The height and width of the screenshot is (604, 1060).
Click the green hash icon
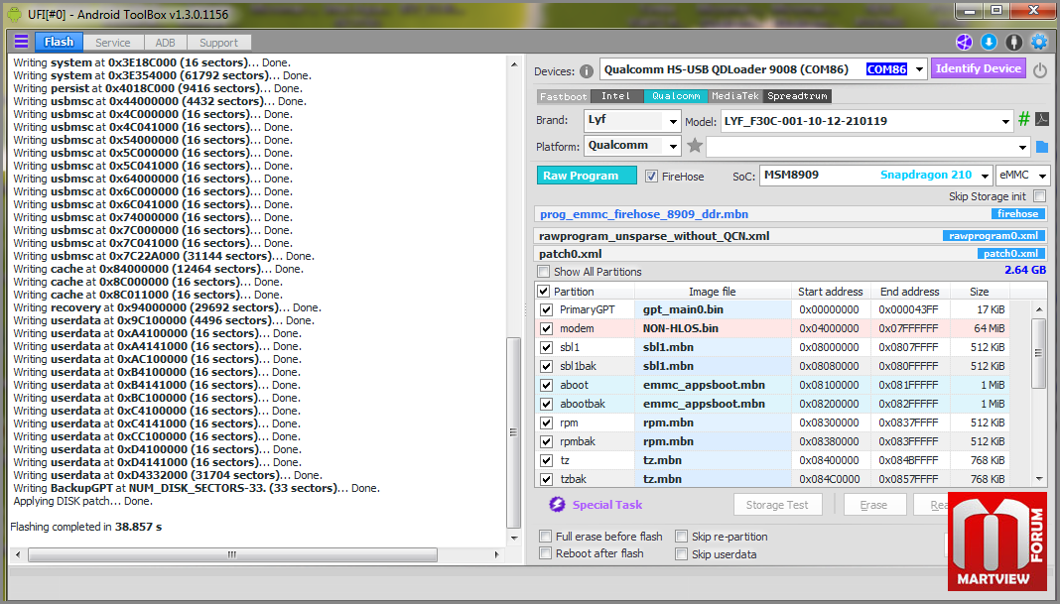point(1024,120)
